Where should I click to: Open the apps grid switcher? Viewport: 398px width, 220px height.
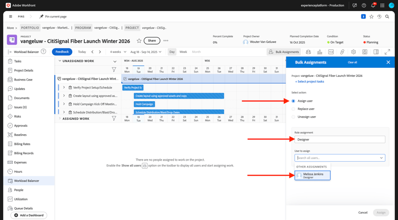coord(382,5)
